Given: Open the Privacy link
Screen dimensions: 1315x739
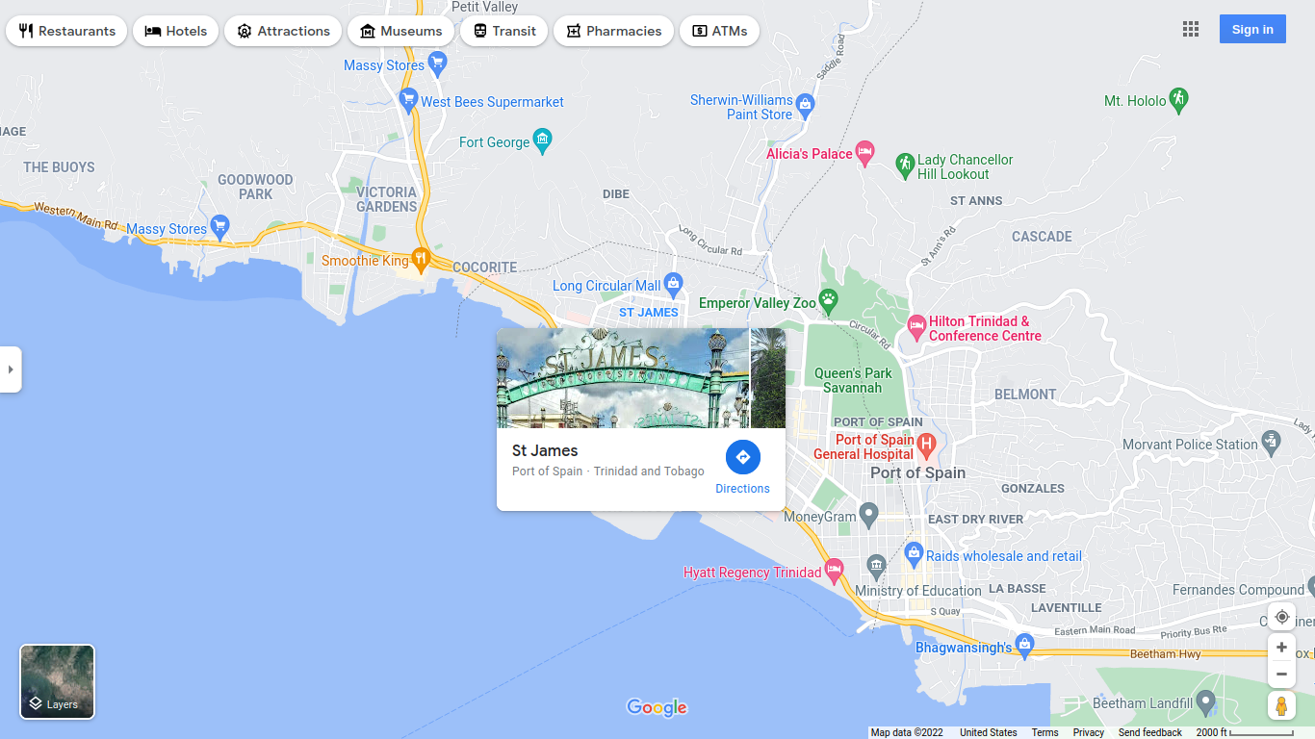Looking at the screenshot, I should [1089, 732].
